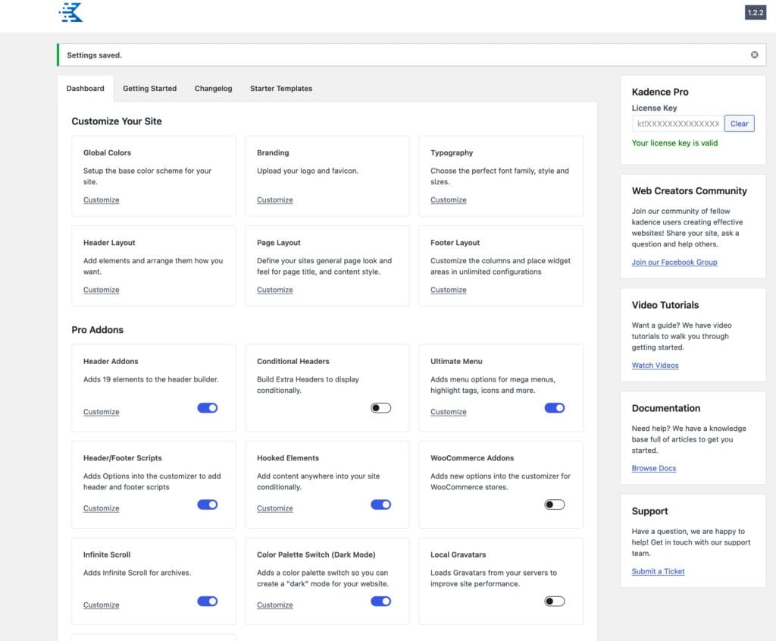Enable the Conditional Headers toggle
776x641 pixels.
(380, 407)
